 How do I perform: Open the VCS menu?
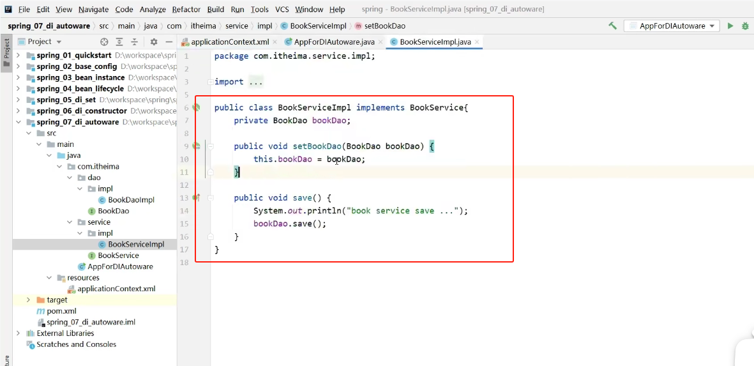tap(282, 9)
